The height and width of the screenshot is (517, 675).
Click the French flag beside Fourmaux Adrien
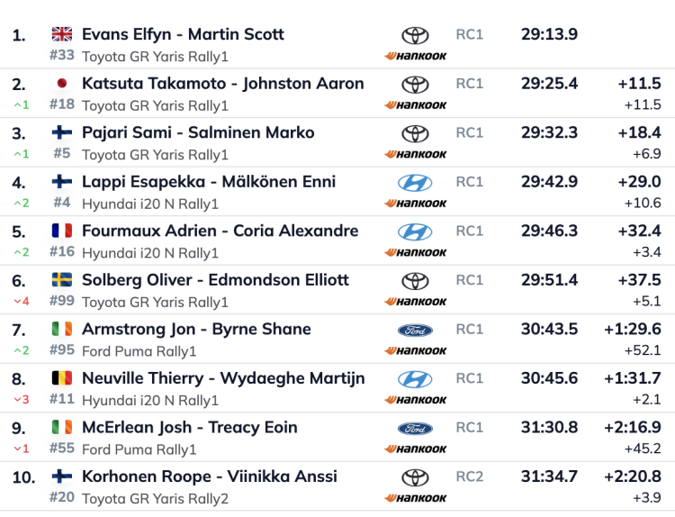pos(62,231)
